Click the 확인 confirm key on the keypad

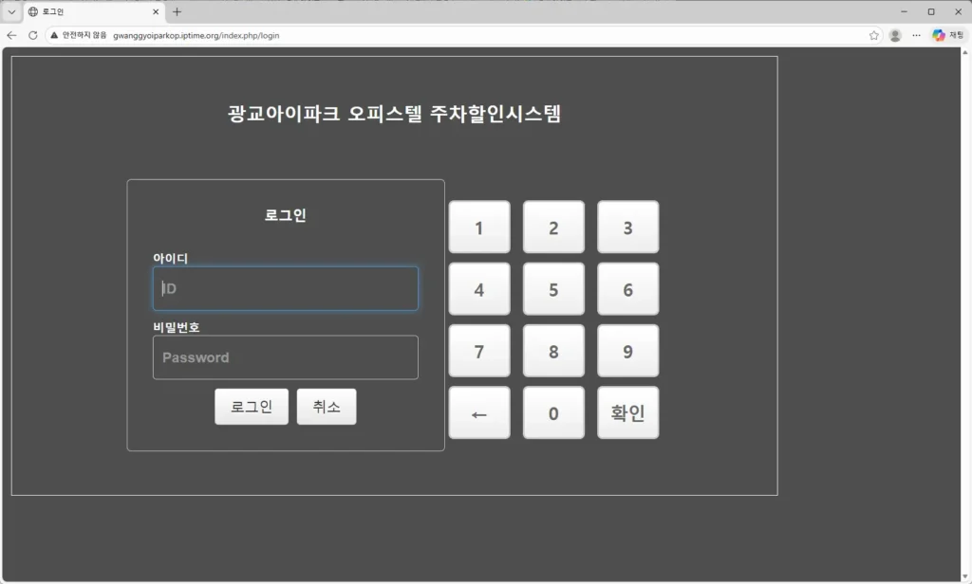tap(627, 412)
